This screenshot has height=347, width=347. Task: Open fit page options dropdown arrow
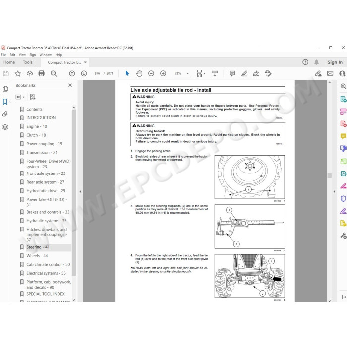pos(204,73)
